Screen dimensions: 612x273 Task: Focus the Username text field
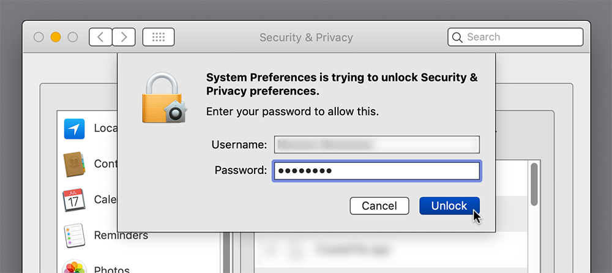[x=376, y=144]
